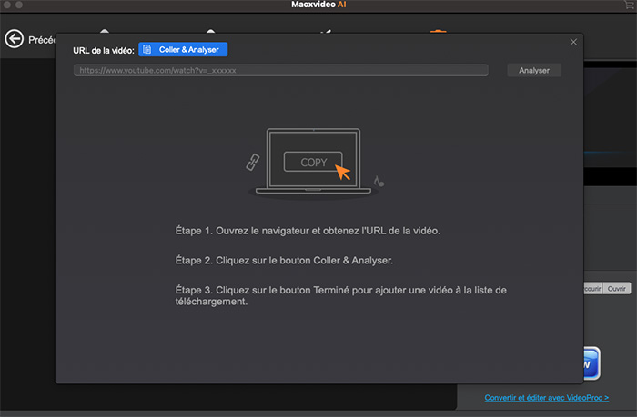637x417 pixels.
Task: Click the Coller & Analyser button
Action: [183, 49]
